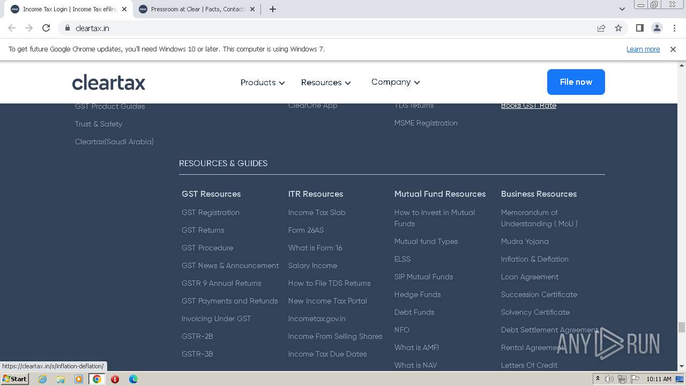
Task: Open the Chrome profile avatar
Action: [x=657, y=28]
